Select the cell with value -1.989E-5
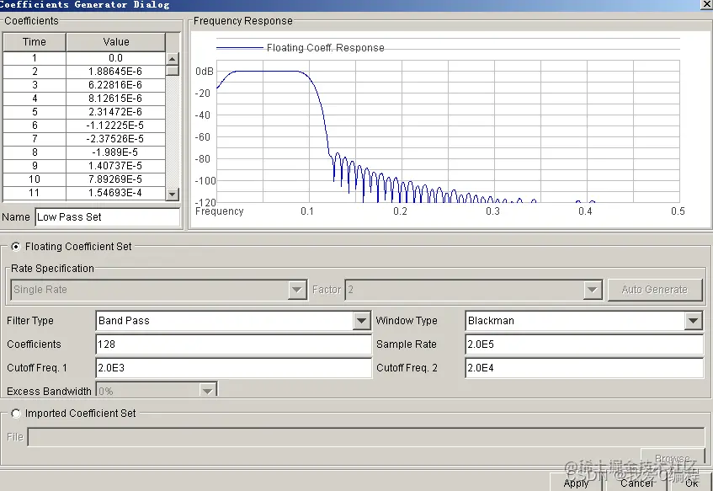Viewport: 713px width, 491px height. pyautogui.click(x=115, y=152)
